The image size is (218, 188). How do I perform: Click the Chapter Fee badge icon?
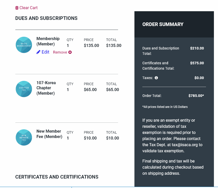pos(24,89)
